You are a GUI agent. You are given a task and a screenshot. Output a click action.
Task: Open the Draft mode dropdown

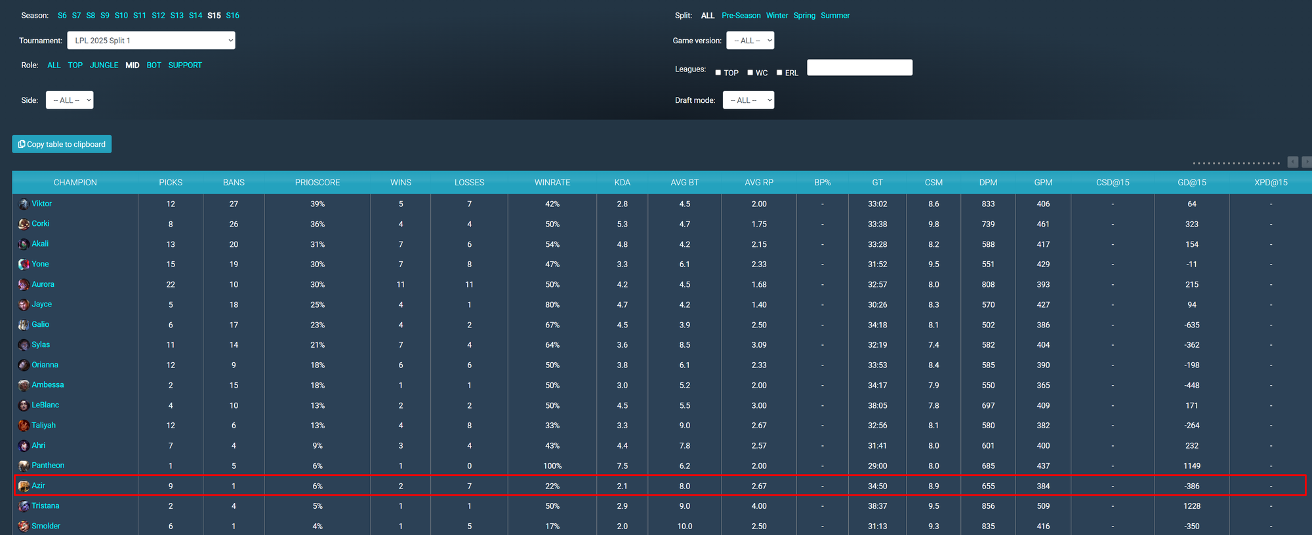(748, 100)
